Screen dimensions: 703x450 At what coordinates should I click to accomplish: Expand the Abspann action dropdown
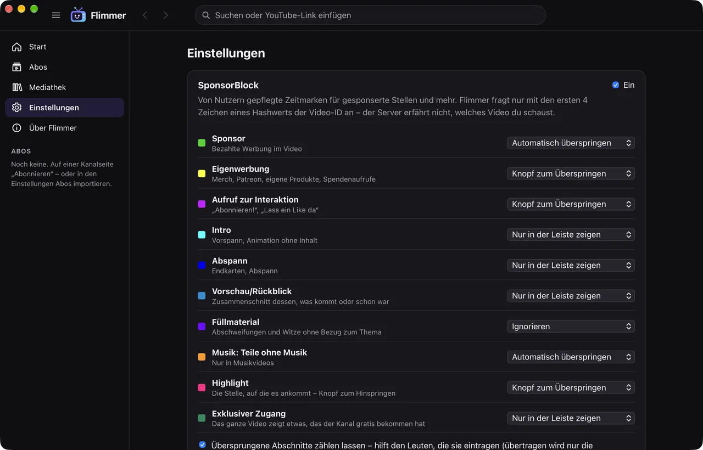pos(571,265)
